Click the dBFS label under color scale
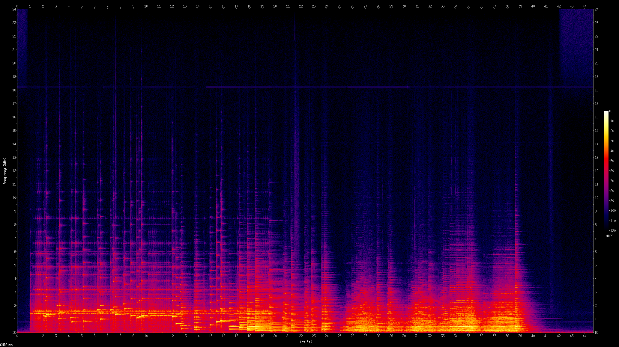619x347 pixels. [609, 236]
